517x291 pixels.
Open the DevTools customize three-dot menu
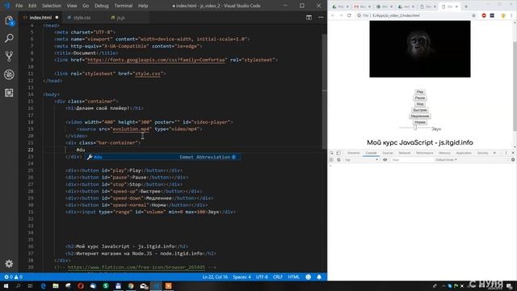tap(506, 153)
